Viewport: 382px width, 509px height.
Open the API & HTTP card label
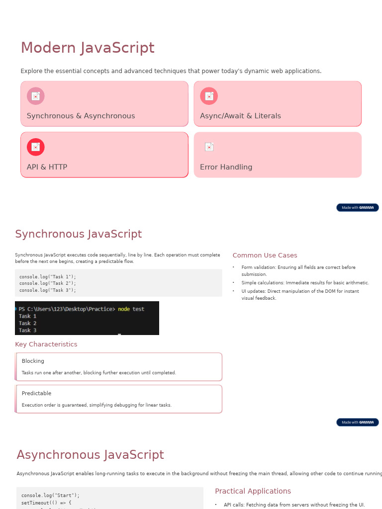(x=47, y=167)
